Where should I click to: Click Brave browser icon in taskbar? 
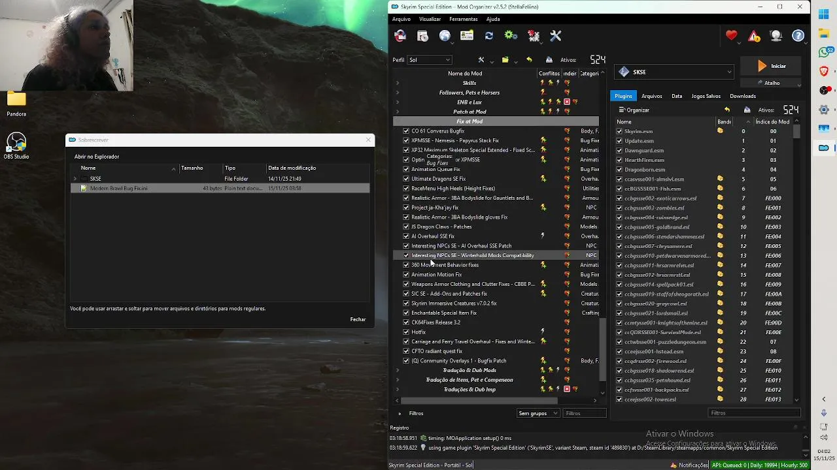tap(824, 71)
